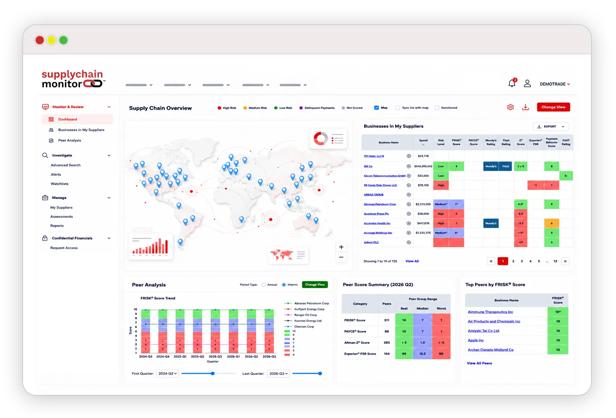Collapse the Confidential Financials section
This screenshot has width=616, height=418.
tap(109, 238)
